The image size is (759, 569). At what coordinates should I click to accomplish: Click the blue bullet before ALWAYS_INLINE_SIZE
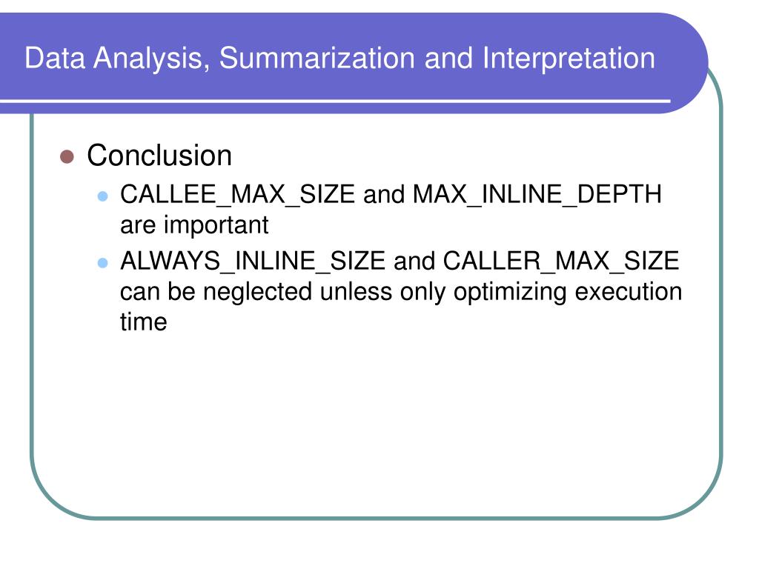point(102,263)
